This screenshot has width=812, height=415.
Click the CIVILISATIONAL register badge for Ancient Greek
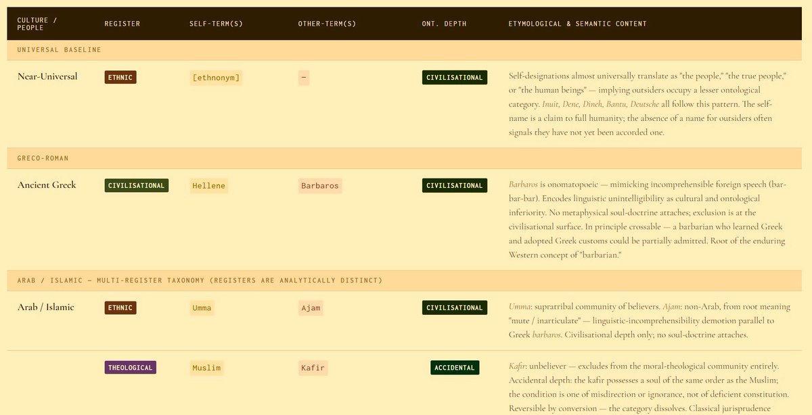tap(136, 185)
